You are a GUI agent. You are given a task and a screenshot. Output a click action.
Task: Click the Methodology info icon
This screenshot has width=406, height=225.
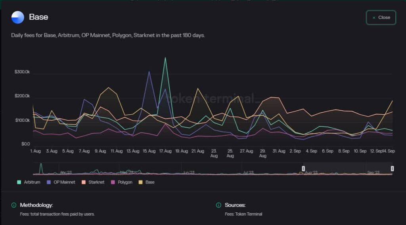(x=14, y=205)
